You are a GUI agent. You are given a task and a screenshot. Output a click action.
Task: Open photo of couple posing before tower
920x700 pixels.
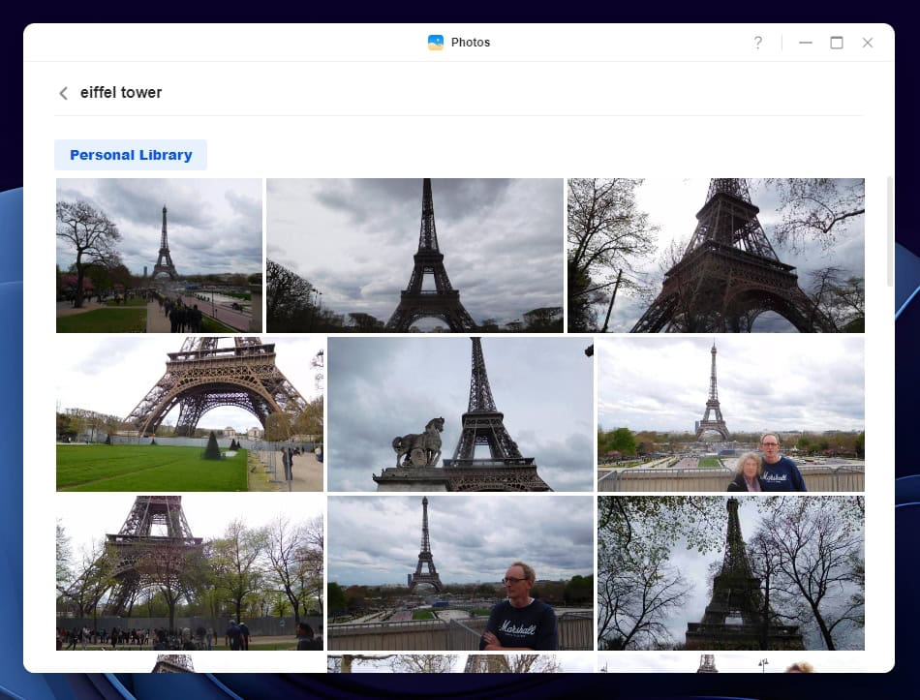(x=730, y=414)
